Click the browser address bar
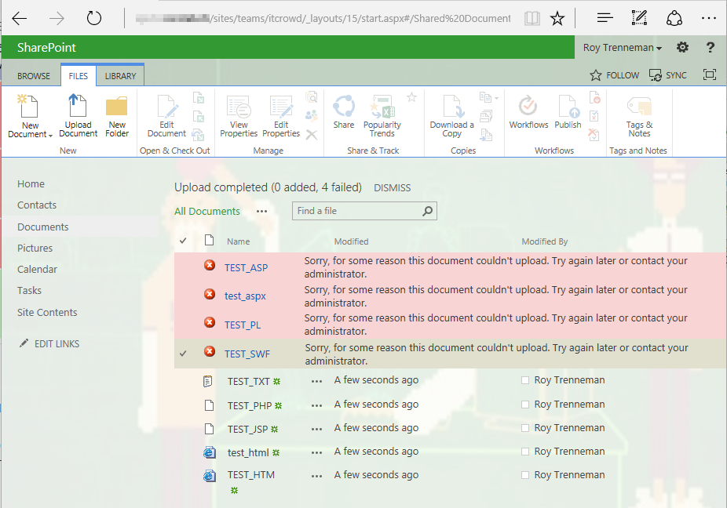The image size is (727, 508). (322, 19)
